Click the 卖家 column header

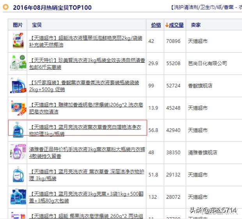click(196, 25)
